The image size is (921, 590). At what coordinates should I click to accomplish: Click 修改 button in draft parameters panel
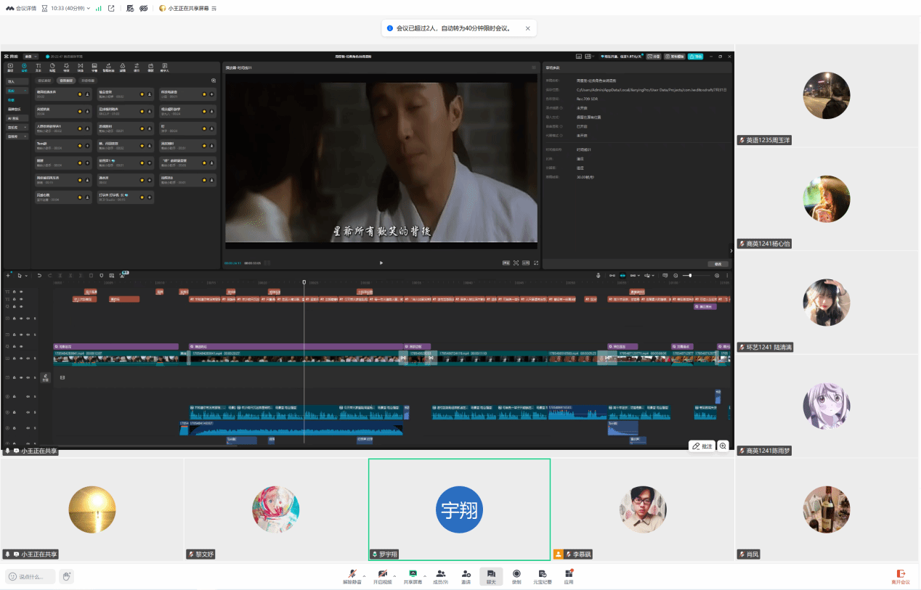tap(718, 263)
